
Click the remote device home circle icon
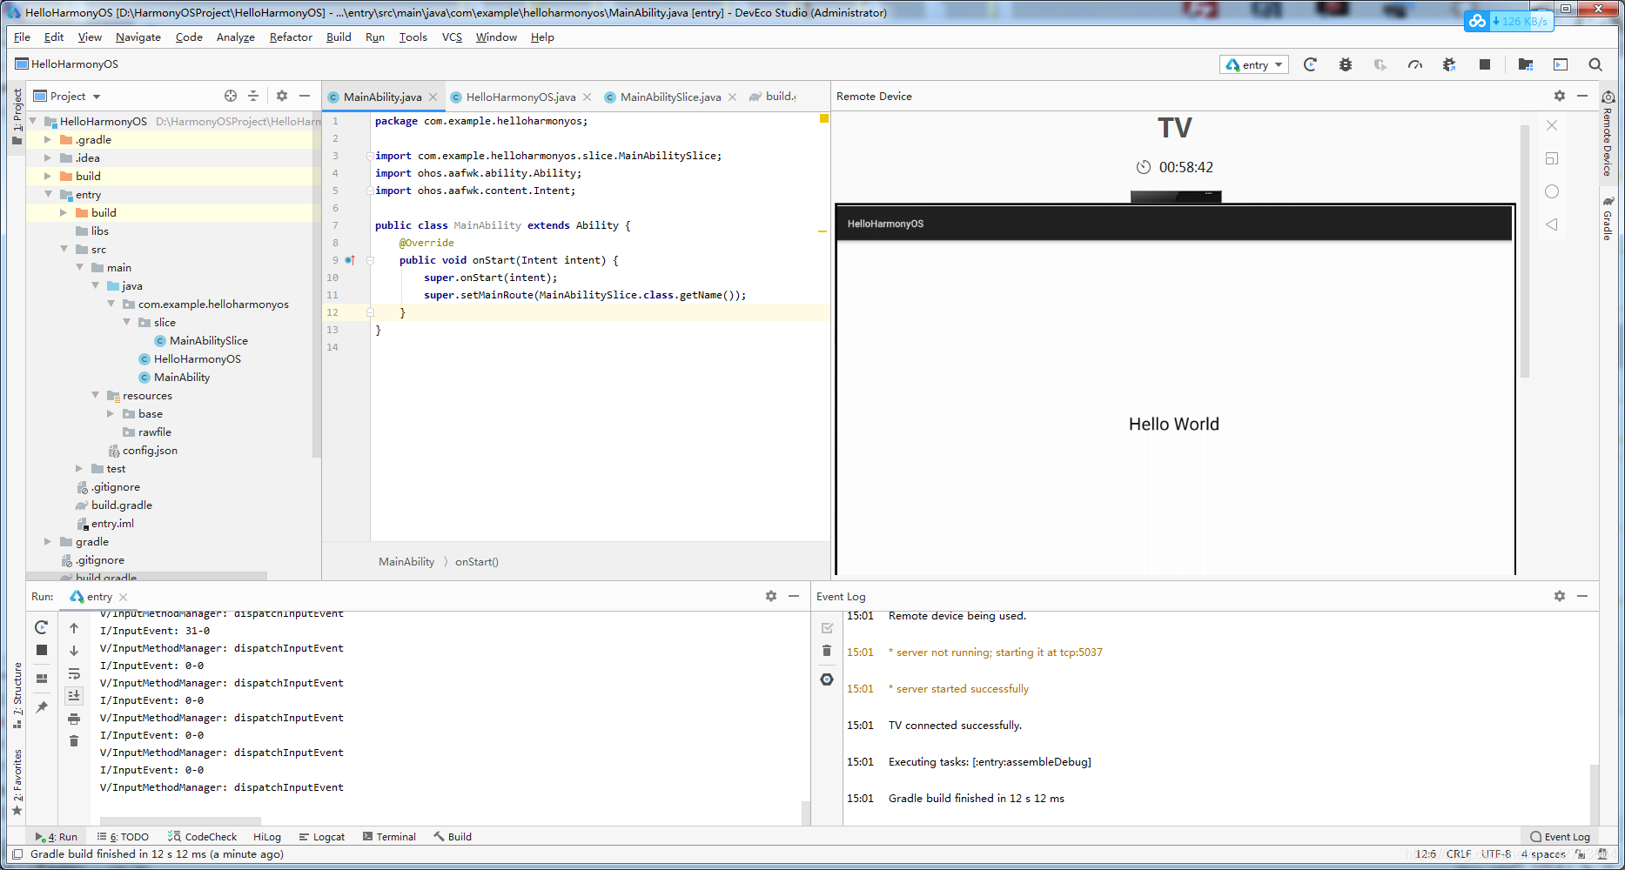pyautogui.click(x=1552, y=191)
